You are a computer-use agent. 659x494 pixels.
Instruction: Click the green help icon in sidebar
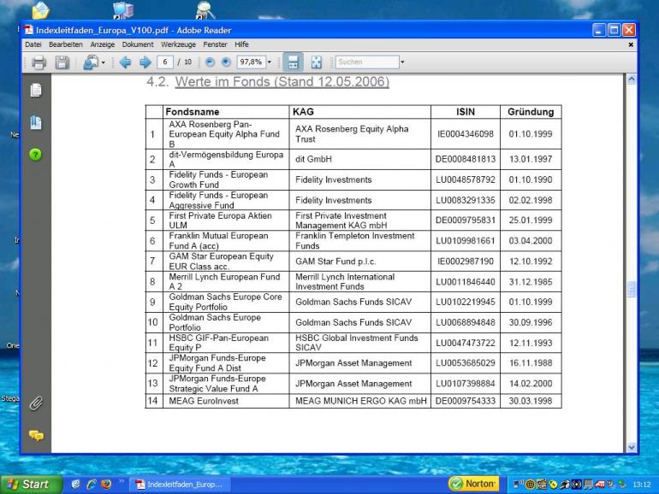click(x=36, y=155)
